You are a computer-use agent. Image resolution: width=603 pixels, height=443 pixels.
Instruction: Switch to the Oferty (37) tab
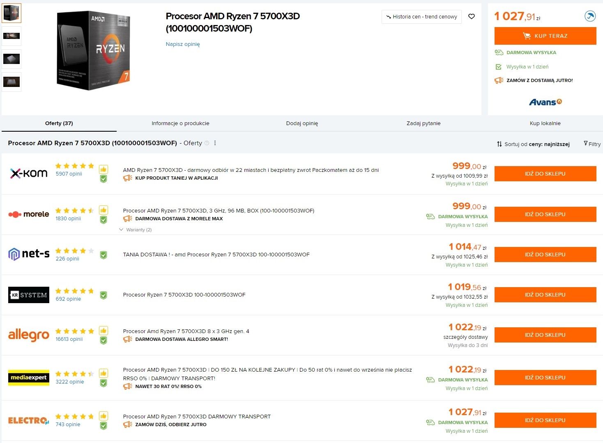point(59,123)
